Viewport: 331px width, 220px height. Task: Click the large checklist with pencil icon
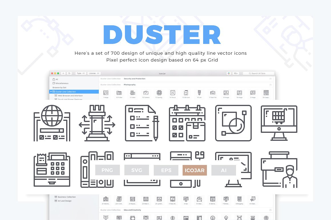142,123
